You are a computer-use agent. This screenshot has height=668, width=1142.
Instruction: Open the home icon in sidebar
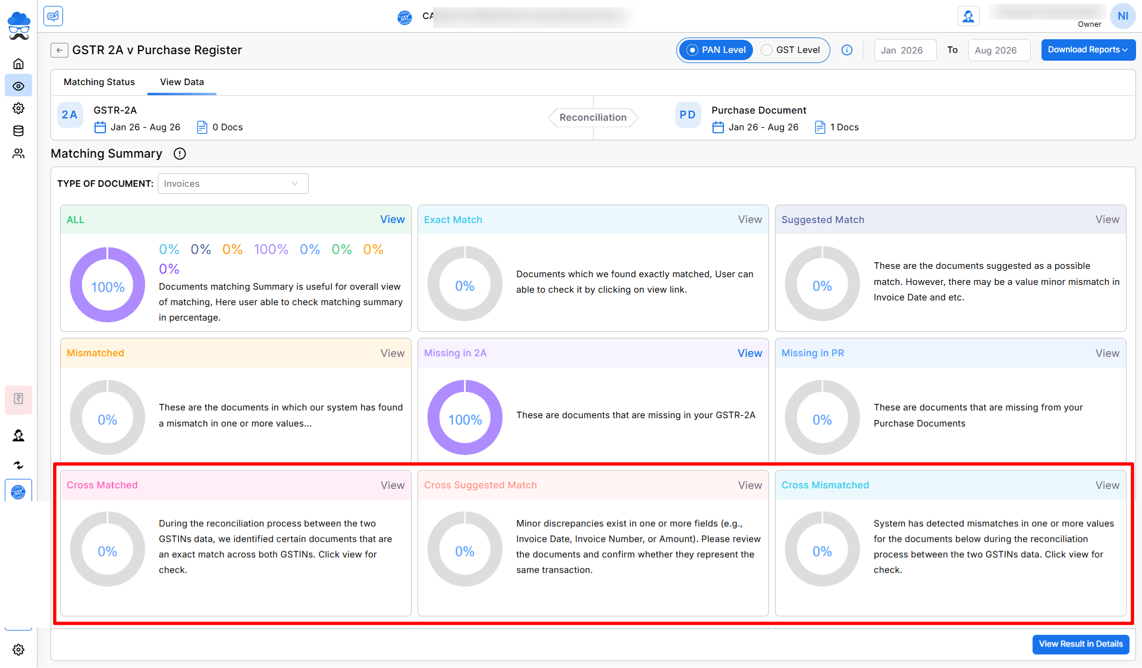click(18, 64)
